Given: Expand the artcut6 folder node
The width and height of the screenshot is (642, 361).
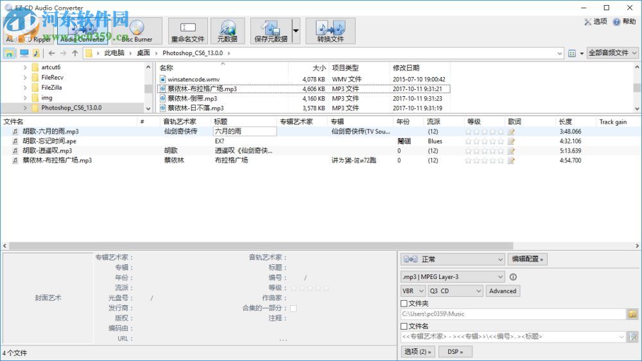Looking at the screenshot, I should 25,67.
